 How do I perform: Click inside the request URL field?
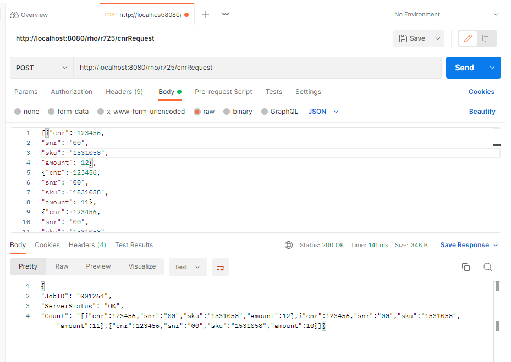[x=220, y=67]
